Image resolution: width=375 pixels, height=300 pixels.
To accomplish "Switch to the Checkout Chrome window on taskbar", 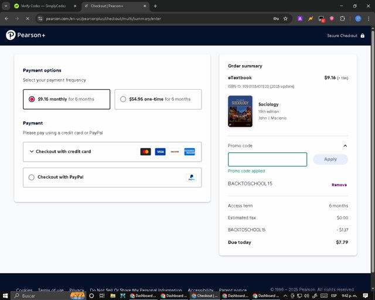I will pos(204,296).
